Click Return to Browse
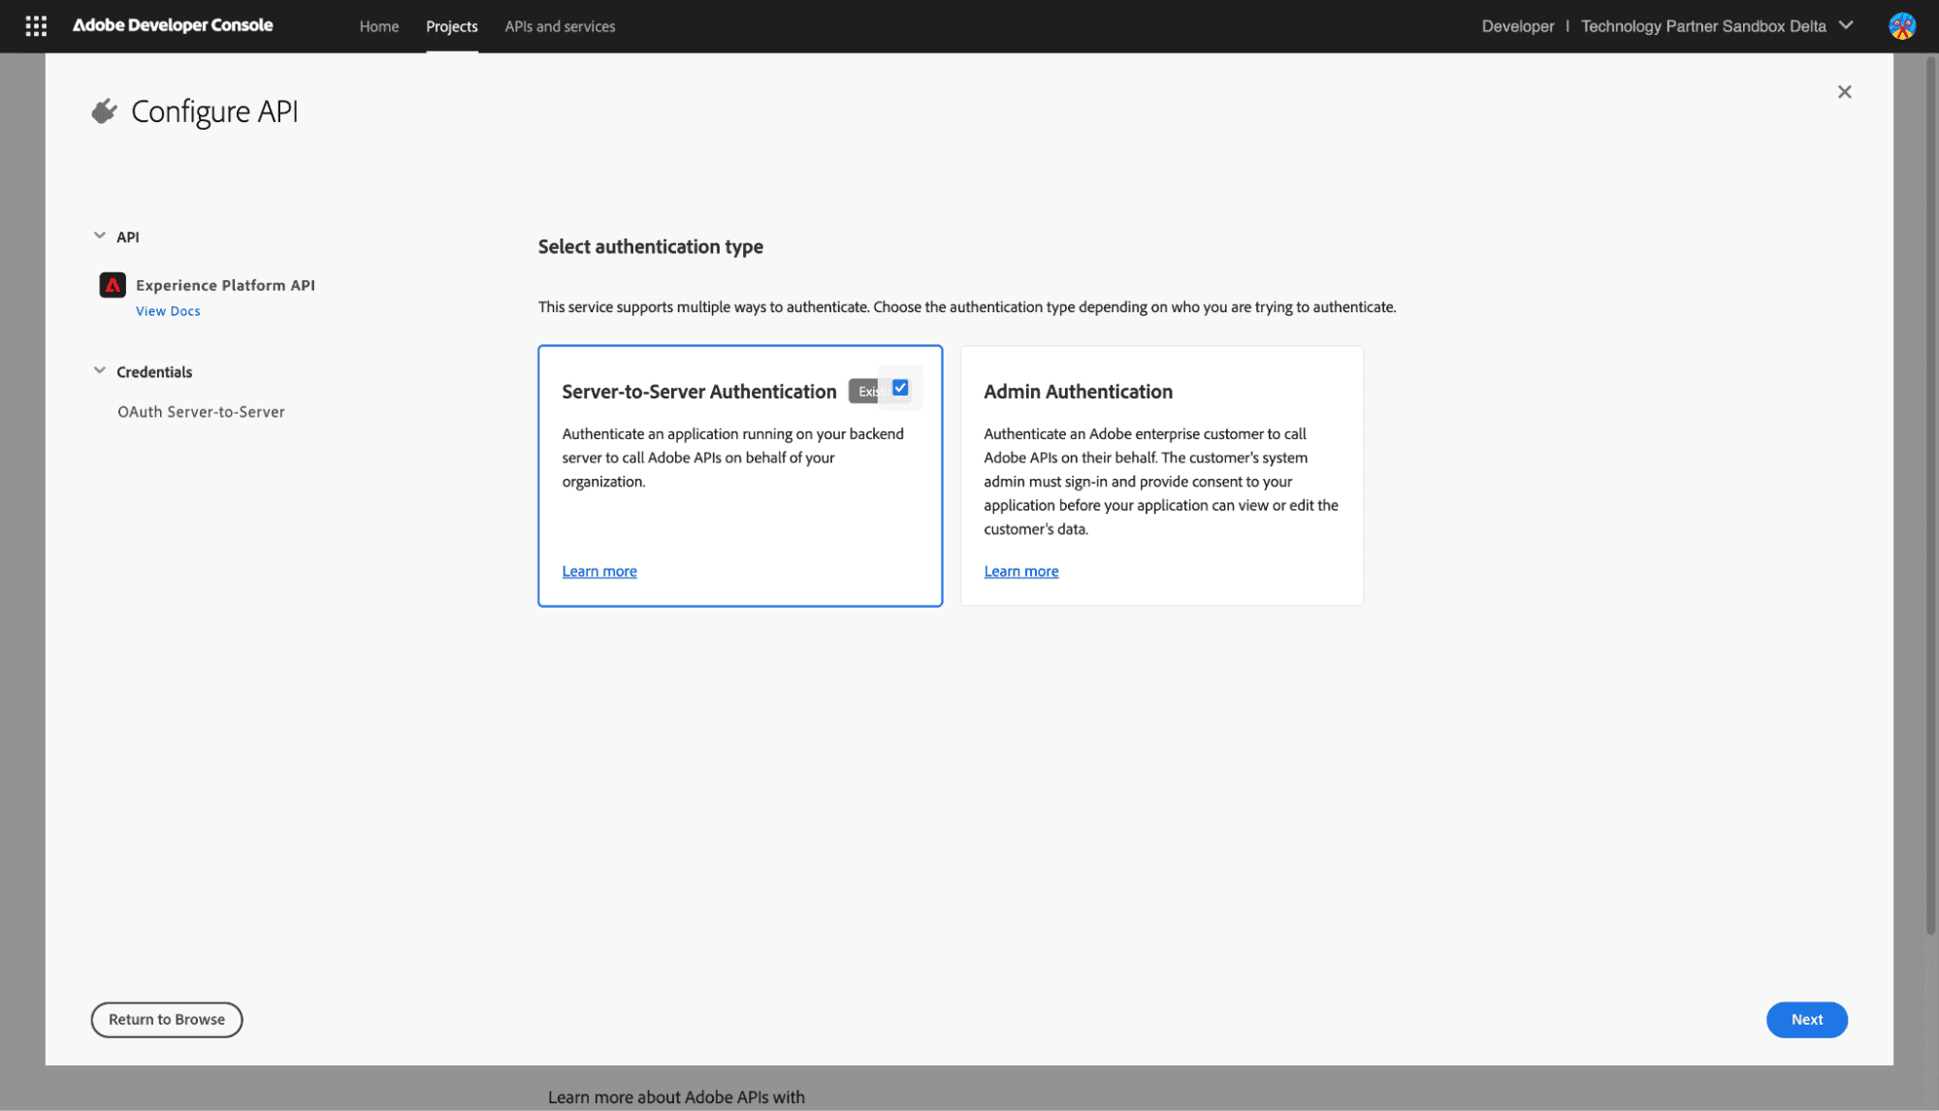This screenshot has width=1939, height=1111. coord(166,1019)
